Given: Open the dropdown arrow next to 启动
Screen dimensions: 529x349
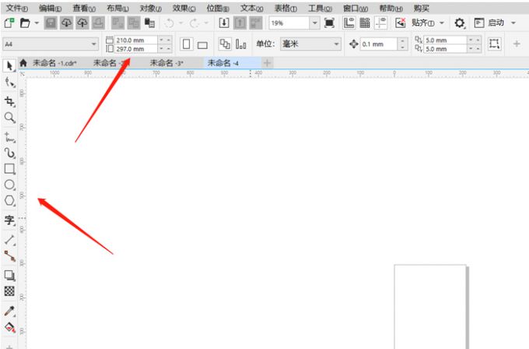Looking at the screenshot, I should tap(513, 23).
